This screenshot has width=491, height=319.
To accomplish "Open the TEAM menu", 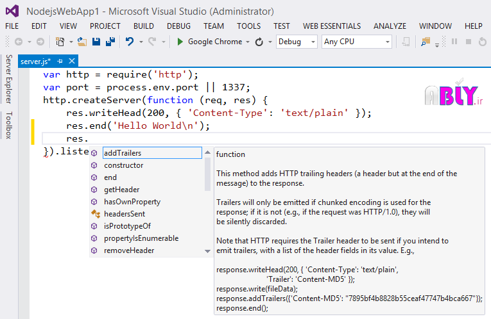I will tap(214, 26).
